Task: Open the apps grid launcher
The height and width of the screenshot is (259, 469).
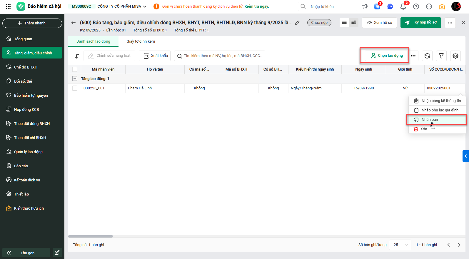Action: click(x=8, y=6)
